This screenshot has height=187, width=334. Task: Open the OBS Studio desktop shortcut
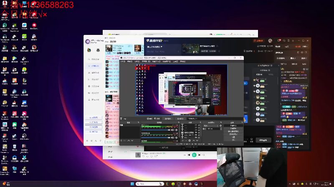pos(24,136)
